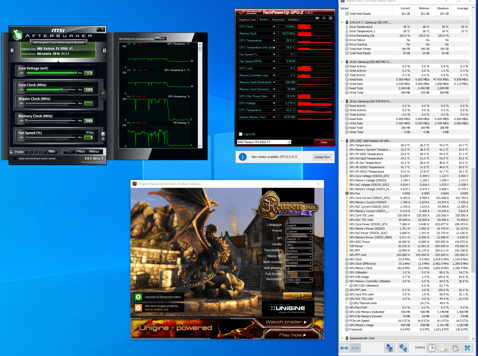
Task: Detach the Afterburner Hardware Monitor
Action: point(161,39)
